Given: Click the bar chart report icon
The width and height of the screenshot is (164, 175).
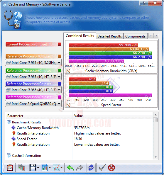Looking at the screenshot, I should (x=45, y=167).
